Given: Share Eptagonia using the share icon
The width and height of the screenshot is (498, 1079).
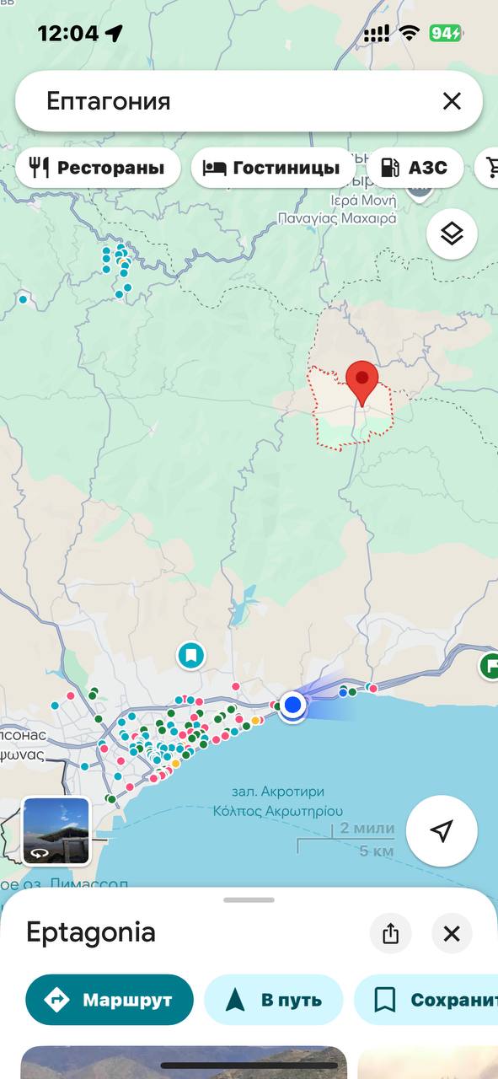Looking at the screenshot, I should pos(390,933).
